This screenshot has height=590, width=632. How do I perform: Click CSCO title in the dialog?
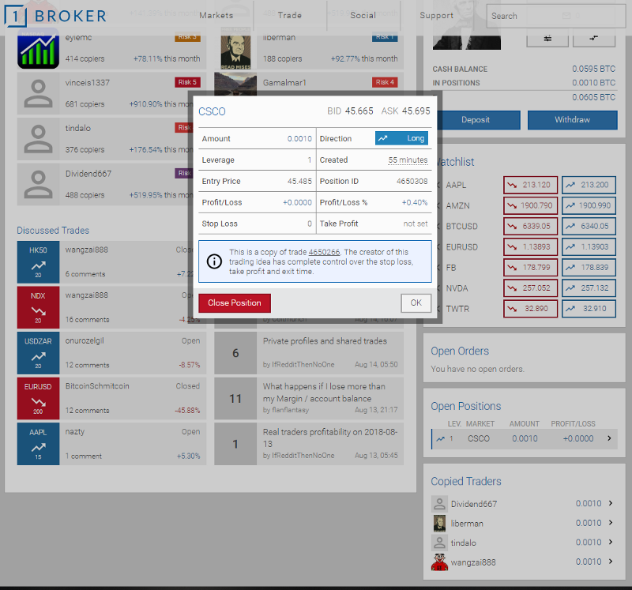coord(212,111)
